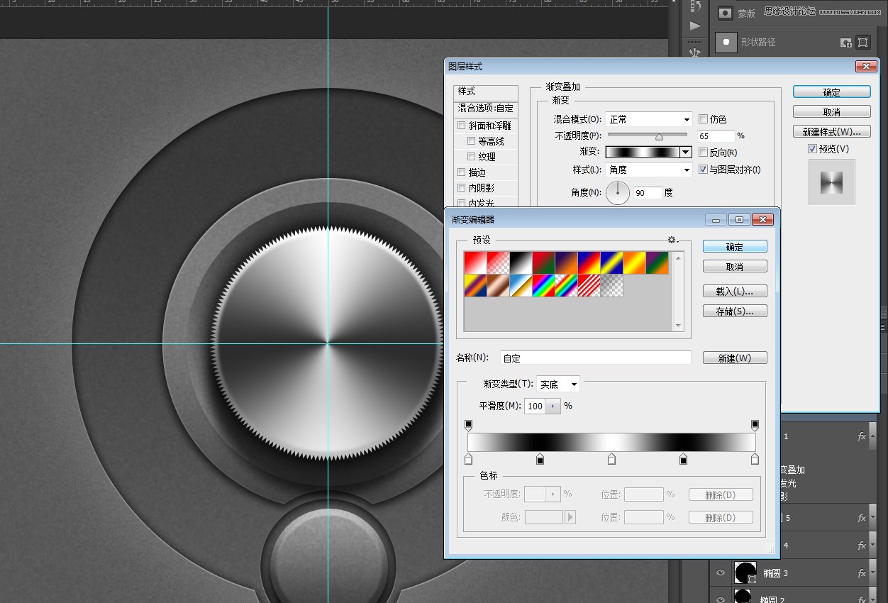The image size is (888, 603).
Task: Click the fx icon on 椭圆 3 layer
Action: point(860,572)
